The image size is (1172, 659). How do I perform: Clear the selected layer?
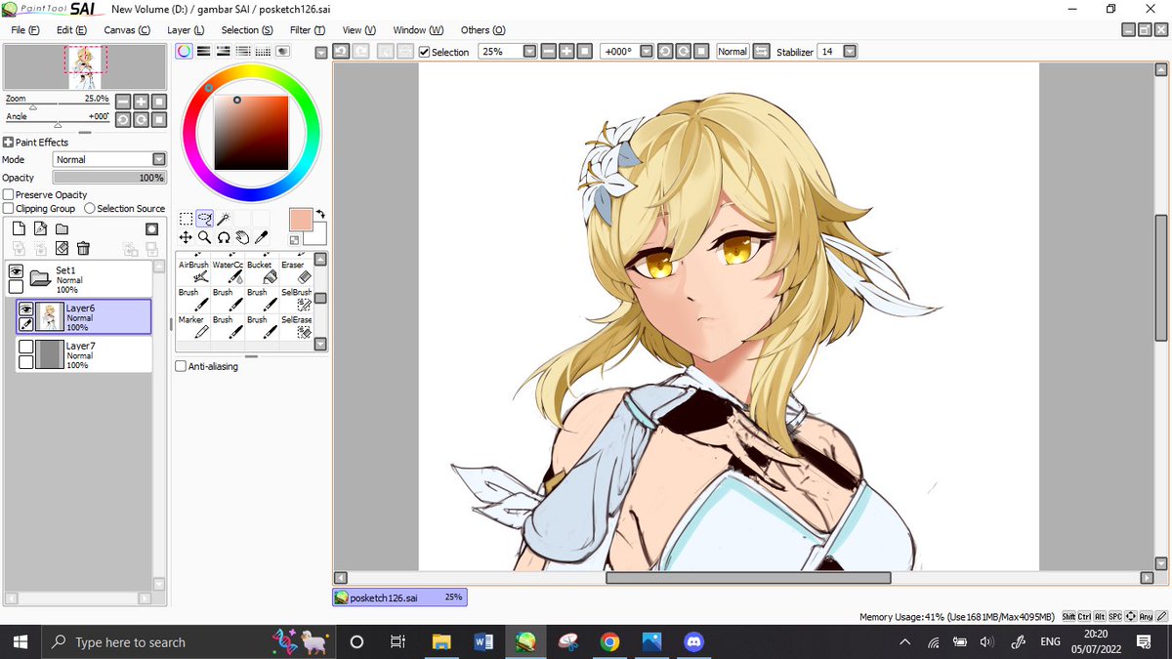tap(62, 249)
